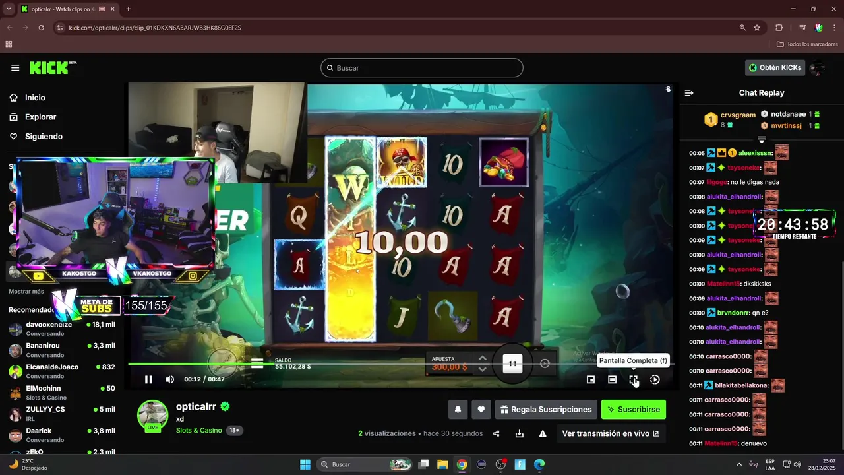Open Todos los marcadores folder
Viewport: 844px width, 475px height.
(x=807, y=44)
